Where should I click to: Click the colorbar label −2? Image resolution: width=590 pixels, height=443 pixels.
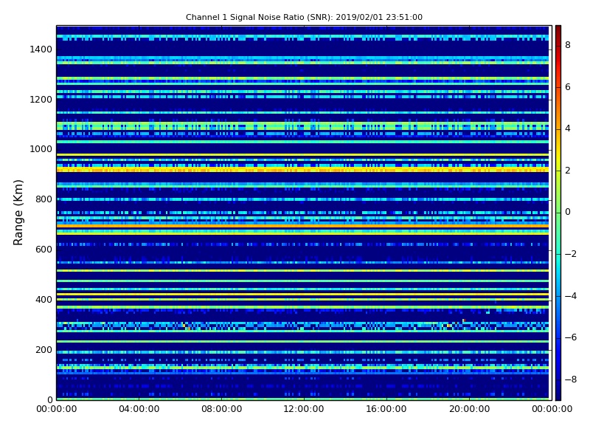pos(571,254)
